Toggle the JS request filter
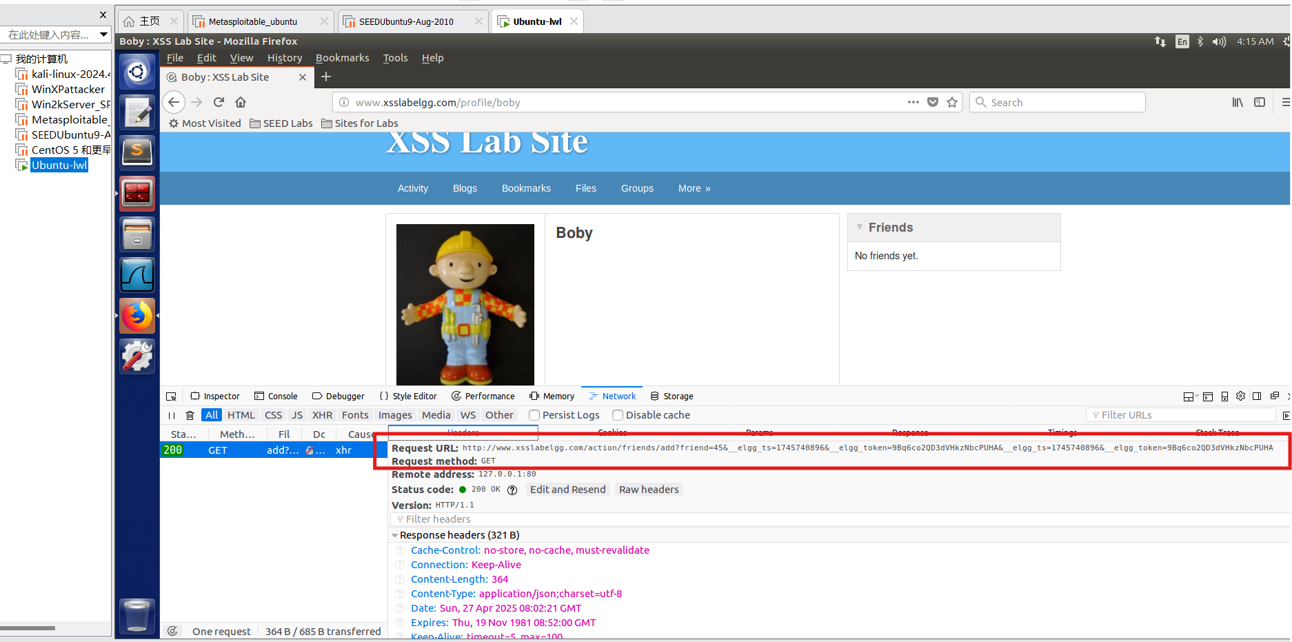This screenshot has height=642, width=1292. [x=297, y=415]
